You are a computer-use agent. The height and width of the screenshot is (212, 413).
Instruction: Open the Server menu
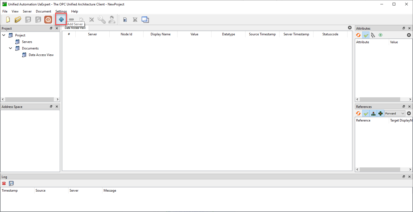click(x=27, y=11)
